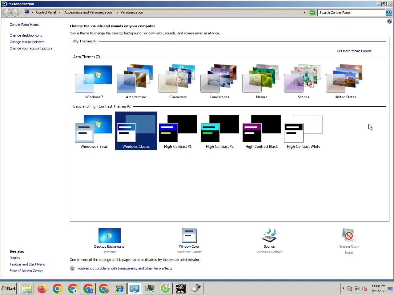Open Change desktop icons link
This screenshot has width=394, height=295.
[x=26, y=35]
